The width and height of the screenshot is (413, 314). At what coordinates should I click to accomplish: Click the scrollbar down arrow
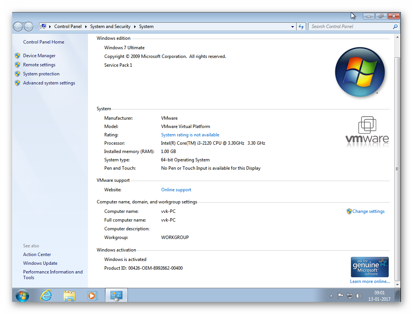pyautogui.click(x=397, y=284)
